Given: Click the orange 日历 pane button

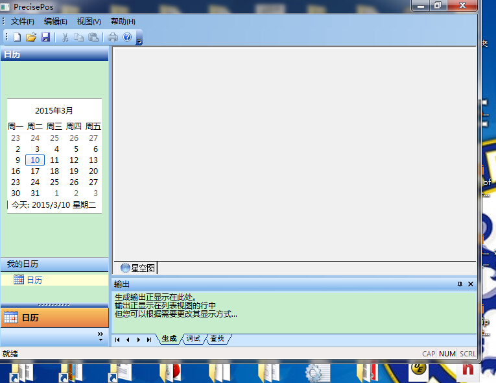Looking at the screenshot, I should click(x=54, y=317).
